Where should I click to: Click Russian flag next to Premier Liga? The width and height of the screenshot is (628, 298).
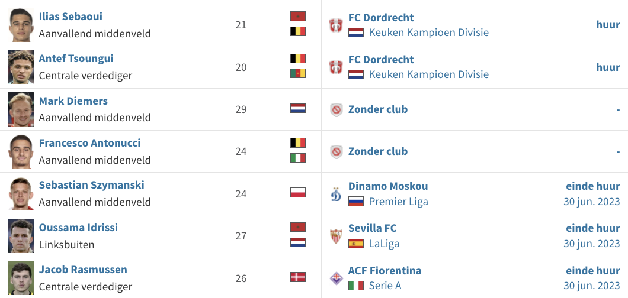point(356,202)
